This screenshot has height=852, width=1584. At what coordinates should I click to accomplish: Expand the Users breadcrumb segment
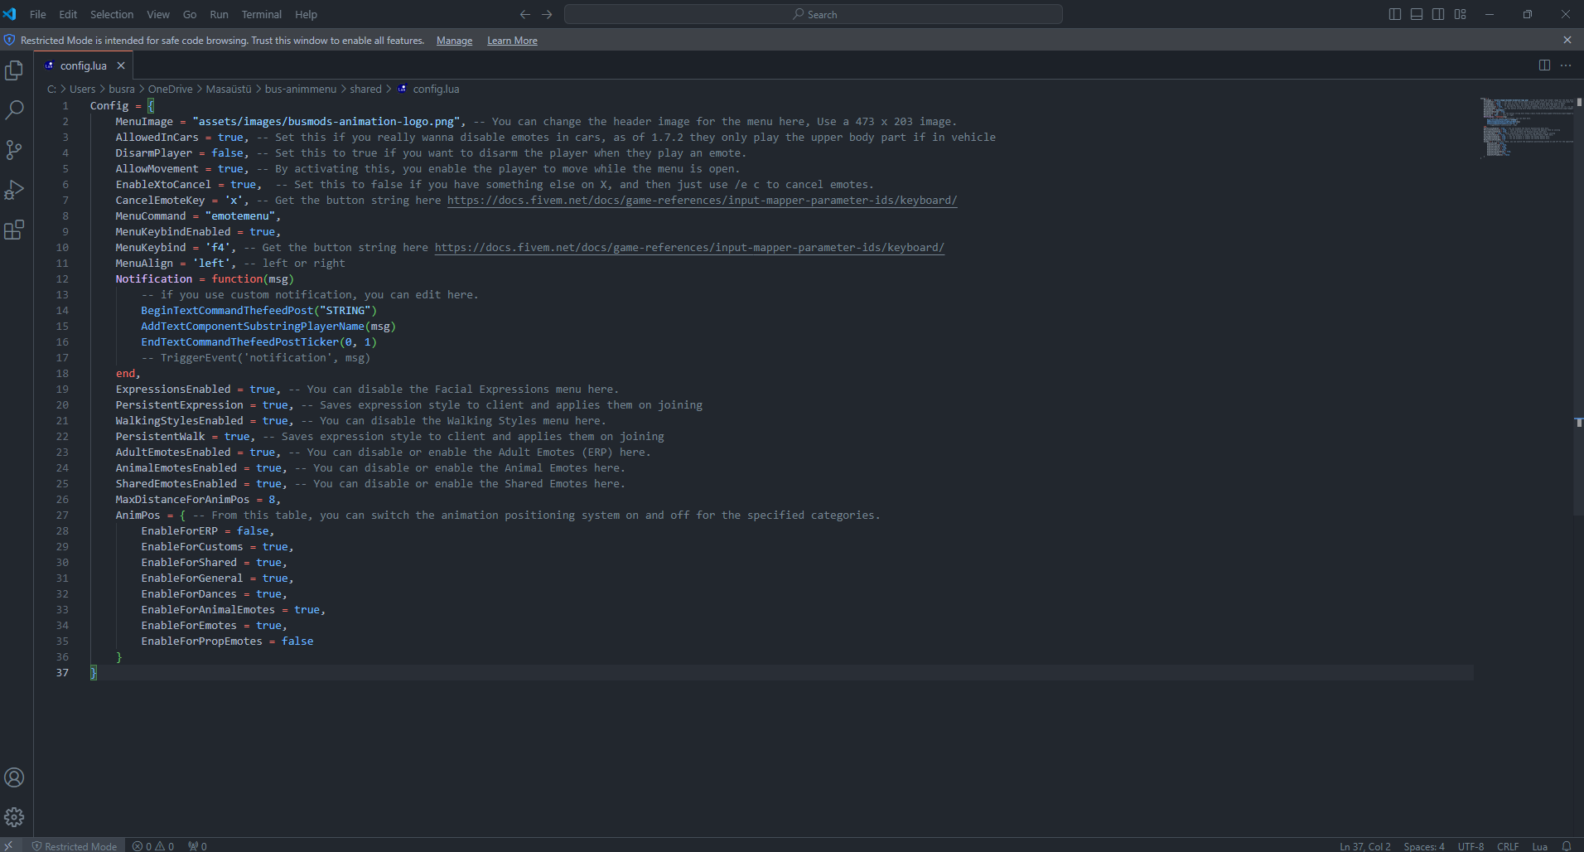(x=82, y=90)
